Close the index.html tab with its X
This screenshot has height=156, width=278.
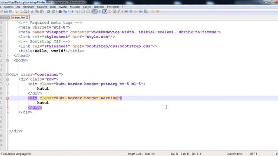pos(27,17)
